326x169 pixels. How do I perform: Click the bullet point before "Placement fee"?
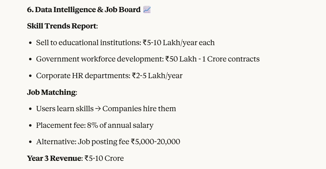[x=30, y=125]
